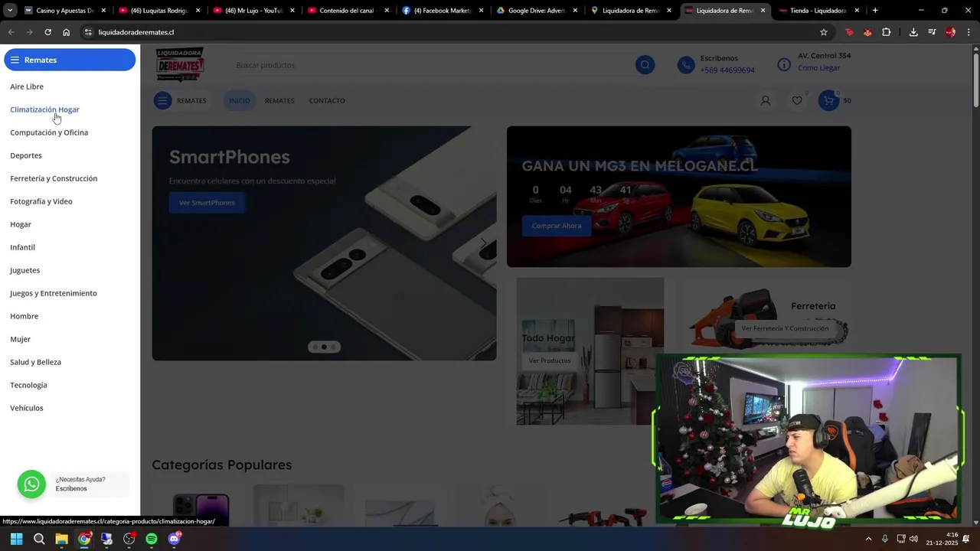This screenshot has height=551, width=980.
Task: Click the Buscar productos search field
Action: (433, 65)
